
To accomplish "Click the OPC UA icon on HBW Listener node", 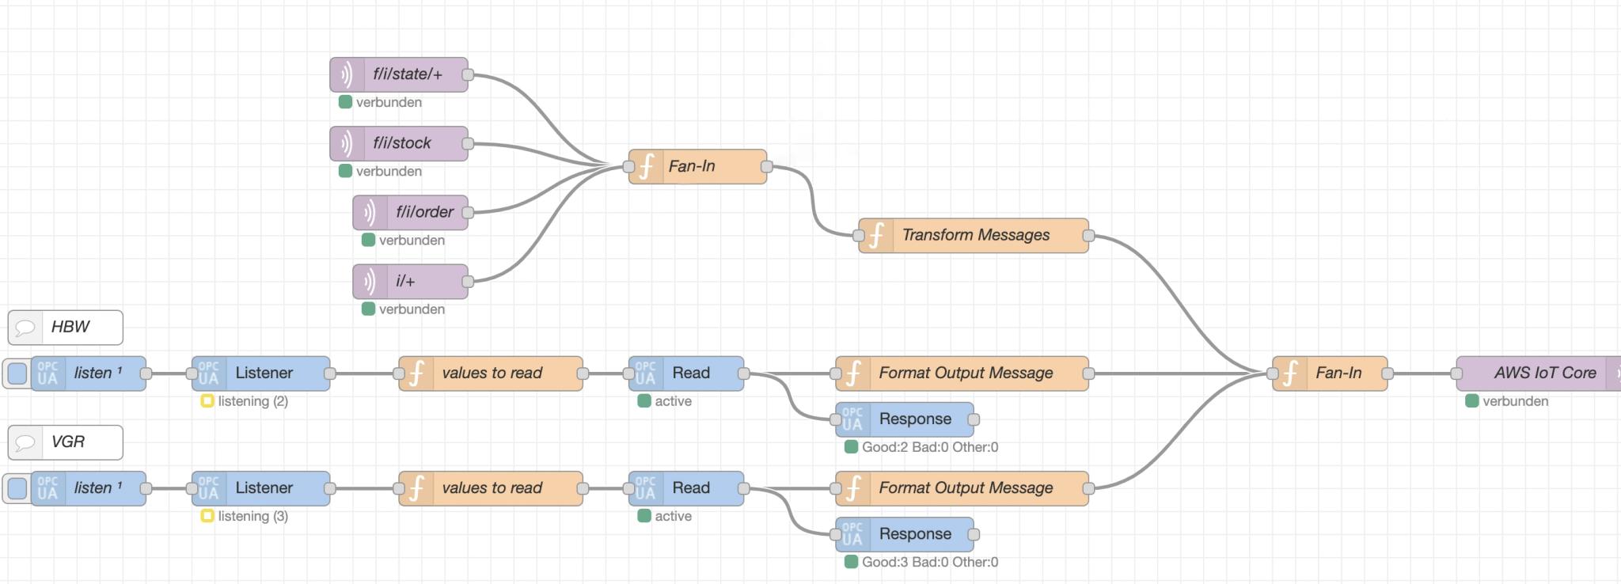I will tap(209, 374).
